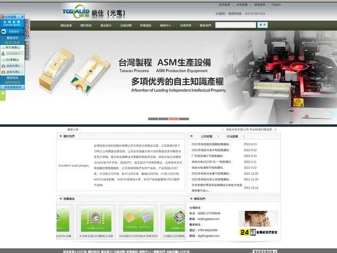Collapse the 网页客服(1) group
The width and height of the screenshot is (337, 253).
[x=3, y=47]
